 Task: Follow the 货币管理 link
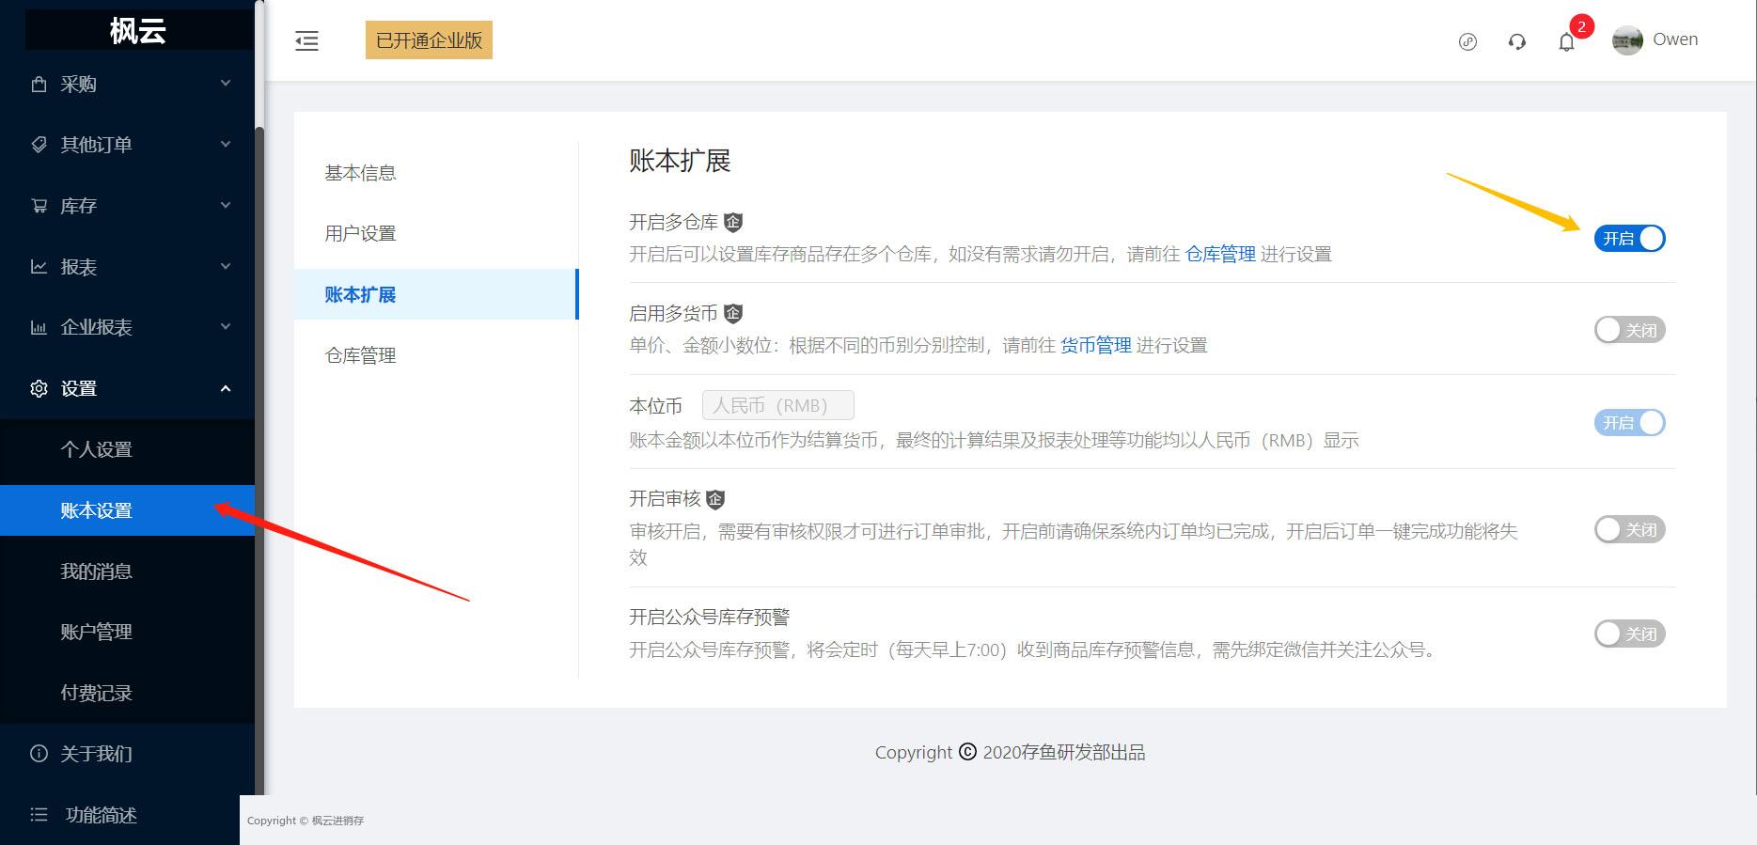pyautogui.click(x=1096, y=345)
